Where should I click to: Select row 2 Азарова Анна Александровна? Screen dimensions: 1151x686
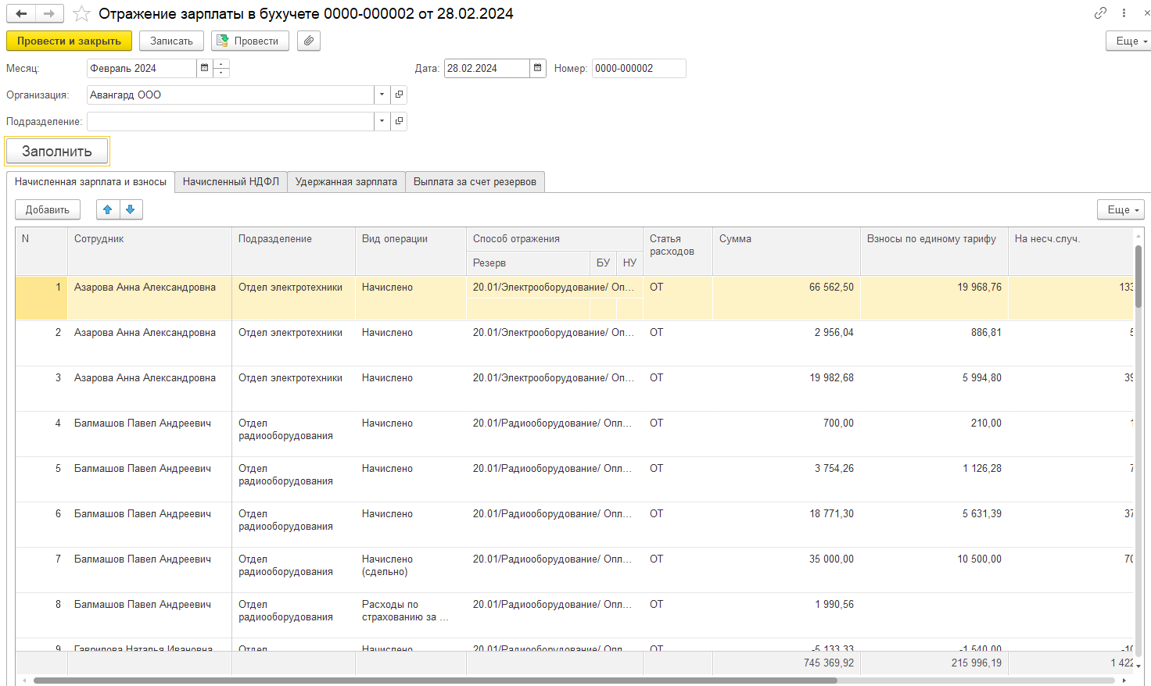pos(149,343)
